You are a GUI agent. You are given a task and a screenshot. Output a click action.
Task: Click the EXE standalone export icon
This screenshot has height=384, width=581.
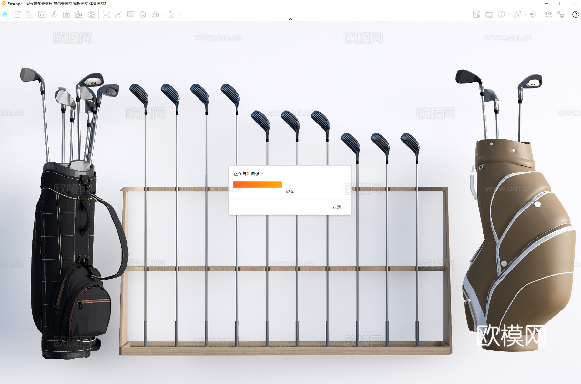171,15
